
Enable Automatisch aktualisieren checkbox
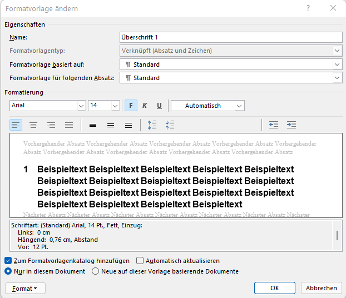[140, 261]
